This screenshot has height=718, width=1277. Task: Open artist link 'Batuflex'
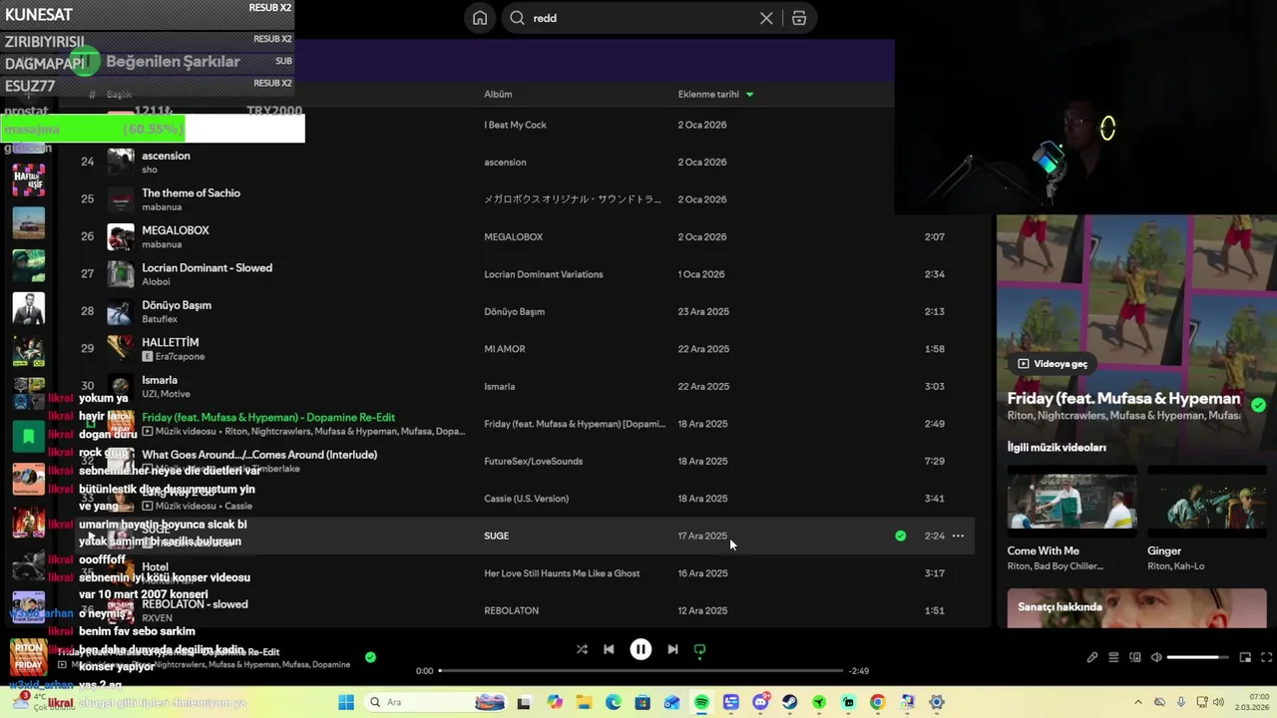(160, 319)
